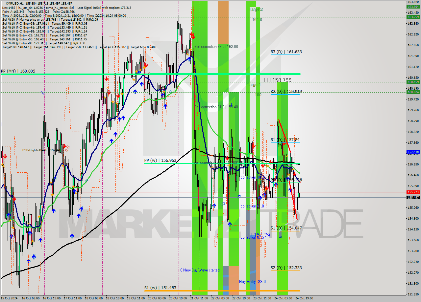Click the '| | | 158.766' price marker

(x=277, y=80)
